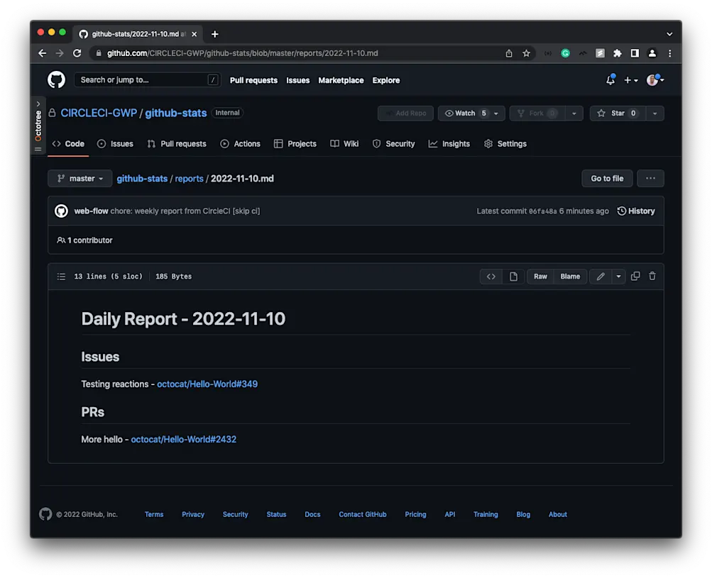
Task: Open Chrome three-dot menu
Action: tap(670, 53)
